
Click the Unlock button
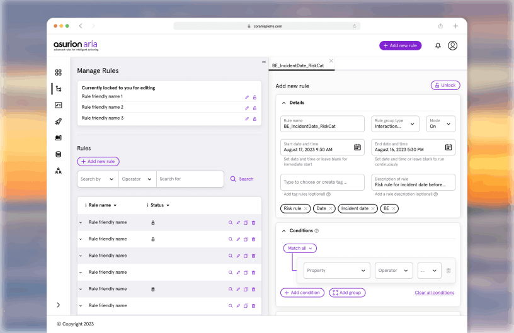pyautogui.click(x=445, y=86)
